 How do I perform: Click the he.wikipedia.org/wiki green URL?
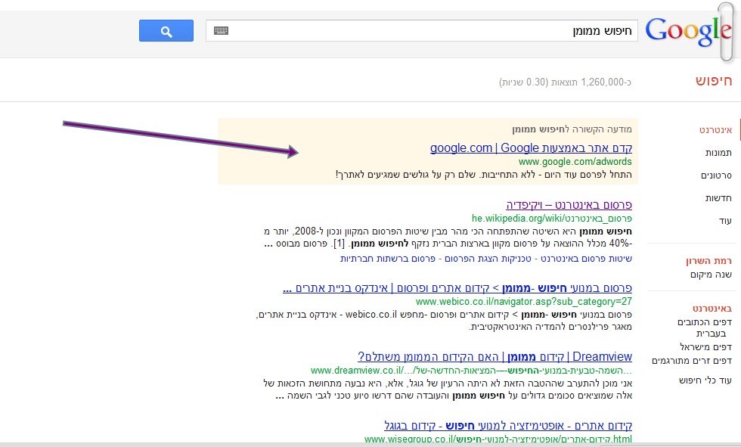click(x=551, y=219)
